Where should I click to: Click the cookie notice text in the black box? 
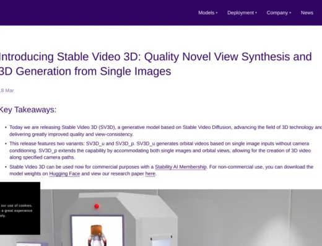click(x=16, y=211)
